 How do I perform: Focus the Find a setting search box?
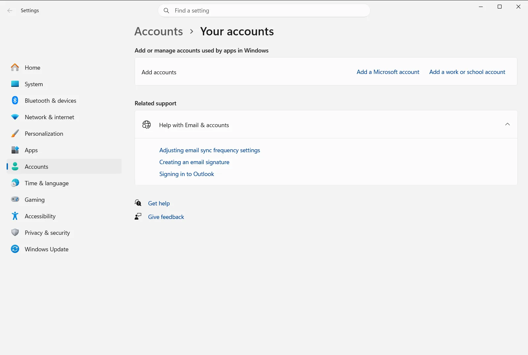[x=264, y=11]
